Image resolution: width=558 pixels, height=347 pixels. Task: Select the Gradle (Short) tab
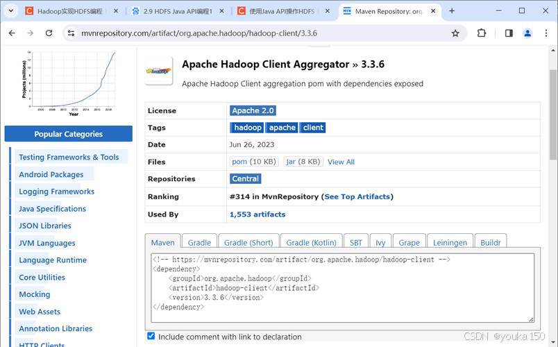point(248,241)
